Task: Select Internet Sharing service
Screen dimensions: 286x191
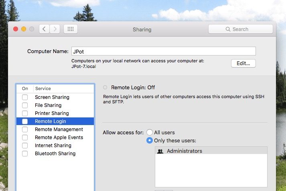Action: tap(53, 146)
